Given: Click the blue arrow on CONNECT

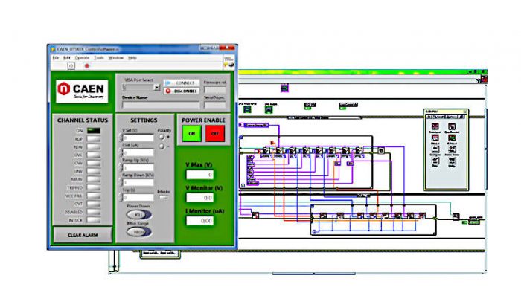Looking at the screenshot, I should pos(168,83).
